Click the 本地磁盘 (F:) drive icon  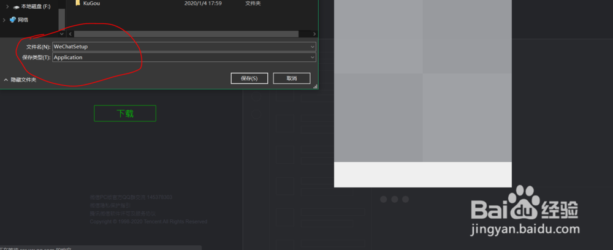[16, 7]
